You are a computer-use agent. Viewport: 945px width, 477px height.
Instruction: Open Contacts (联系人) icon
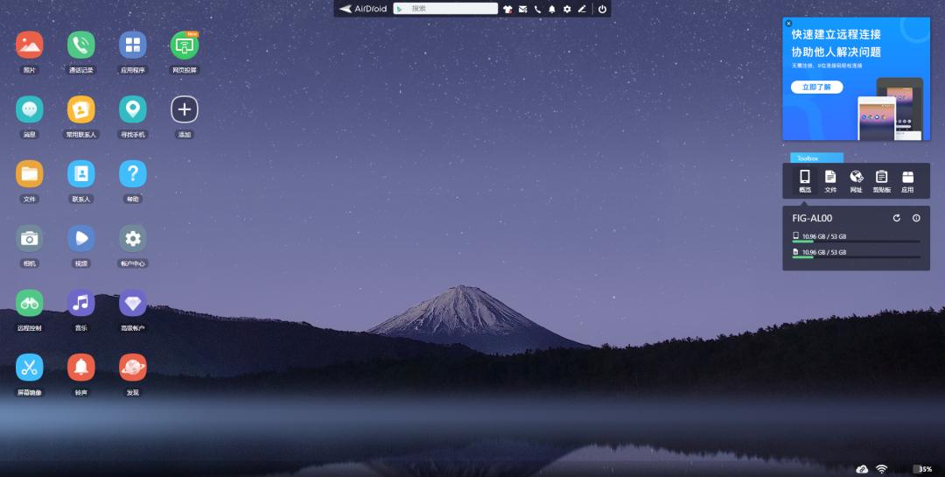click(x=81, y=174)
